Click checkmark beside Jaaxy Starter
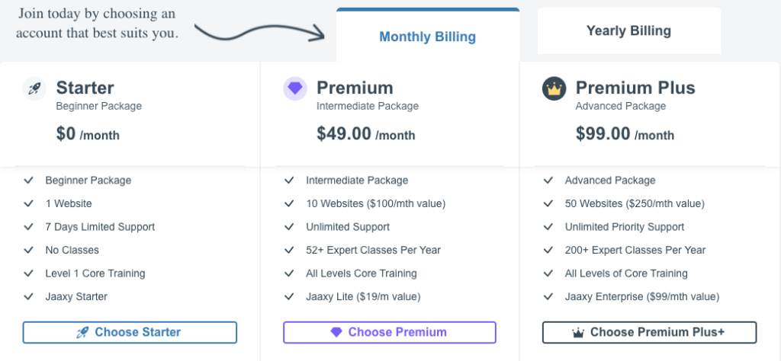The width and height of the screenshot is (781, 361). pos(29,296)
